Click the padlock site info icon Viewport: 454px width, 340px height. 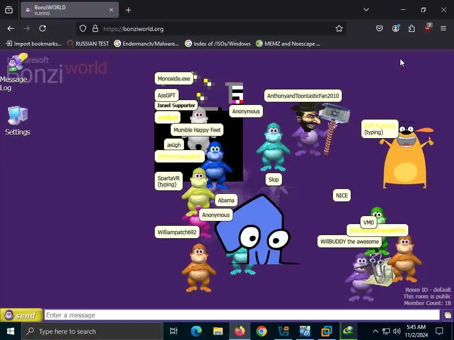(95, 29)
